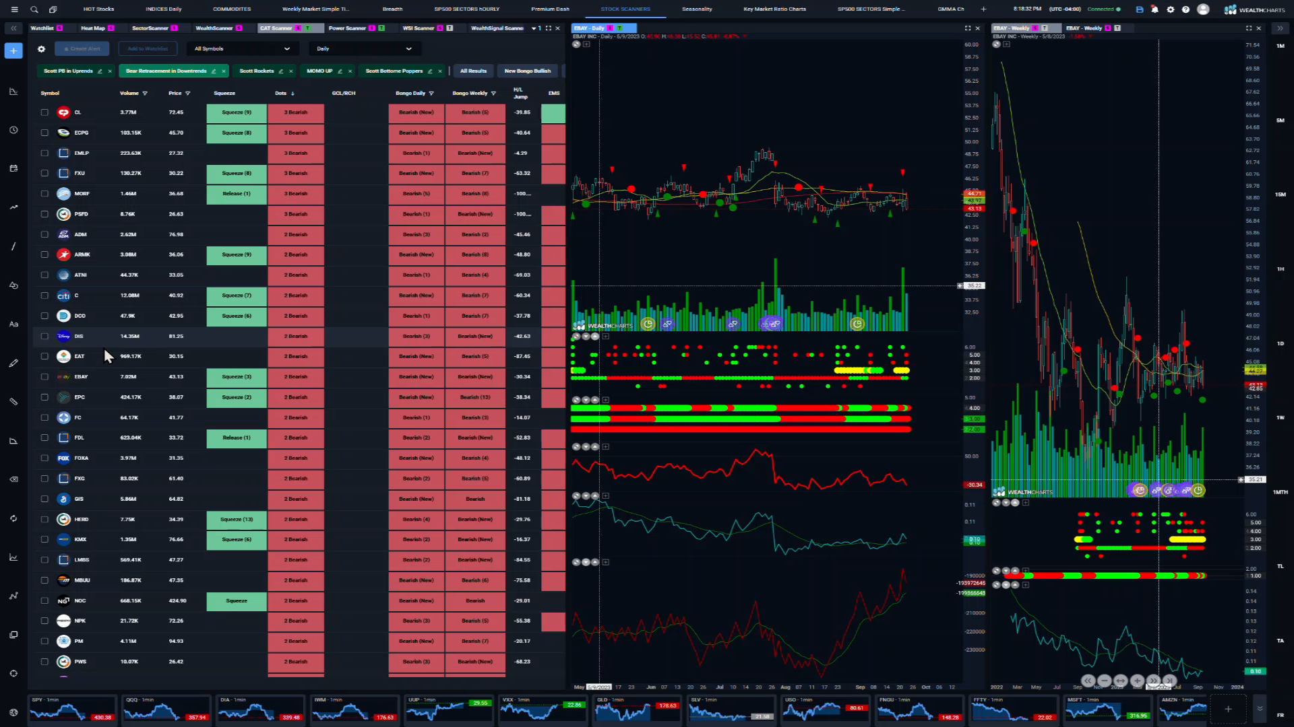Viewport: 1294px width, 727px height.
Task: Open the Bongo Daily column filter
Action: [431, 94]
